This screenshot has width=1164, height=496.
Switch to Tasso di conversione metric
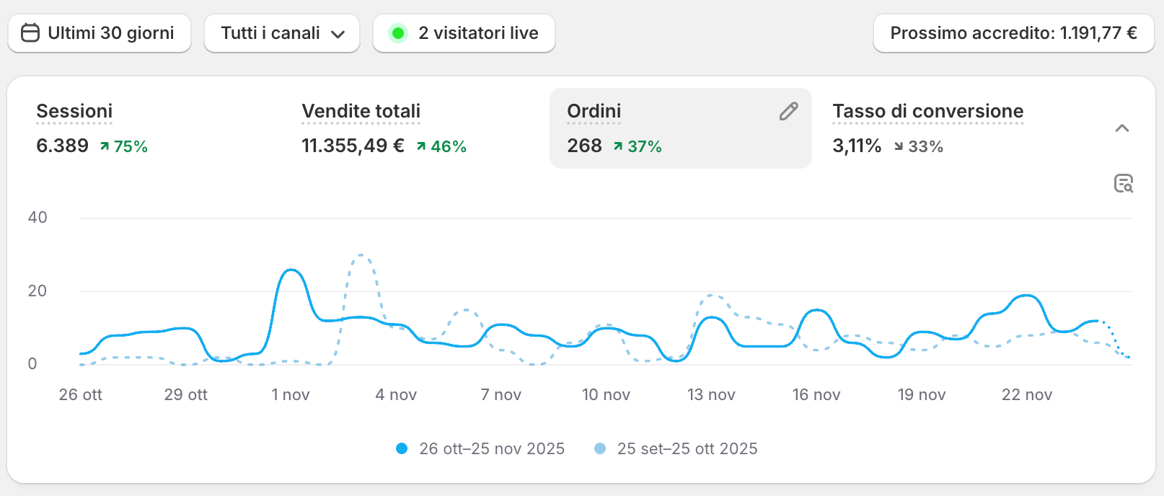tap(927, 111)
